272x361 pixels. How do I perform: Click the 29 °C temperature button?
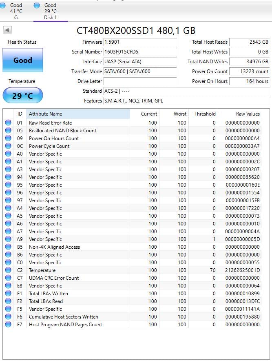point(23,95)
